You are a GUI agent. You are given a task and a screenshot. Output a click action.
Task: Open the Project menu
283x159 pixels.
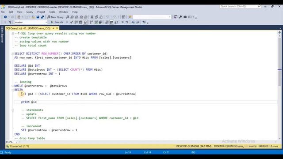click(41, 12)
